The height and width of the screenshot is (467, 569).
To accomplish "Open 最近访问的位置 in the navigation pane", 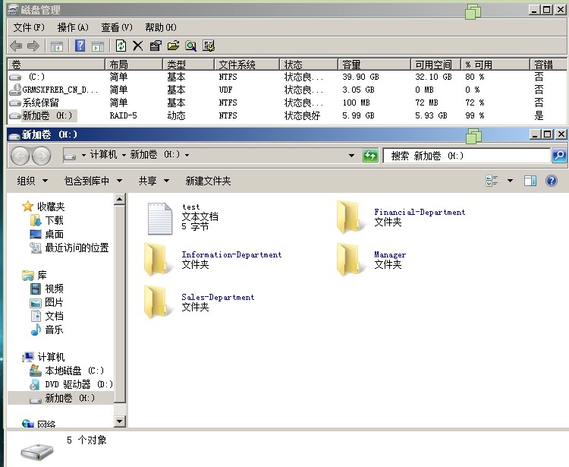I will 69,248.
